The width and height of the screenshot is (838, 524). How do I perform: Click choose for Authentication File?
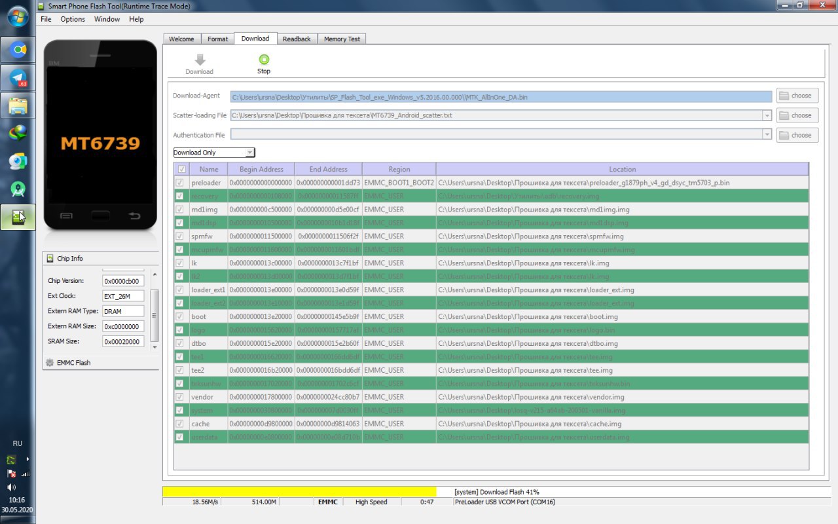pyautogui.click(x=797, y=135)
